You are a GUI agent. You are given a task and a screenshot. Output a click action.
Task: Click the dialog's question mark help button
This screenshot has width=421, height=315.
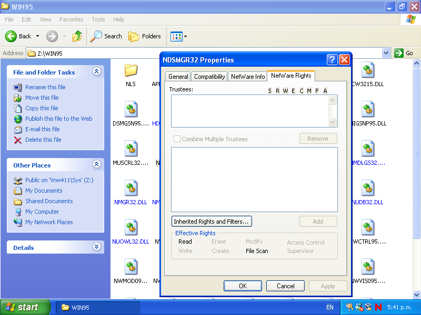pos(332,59)
